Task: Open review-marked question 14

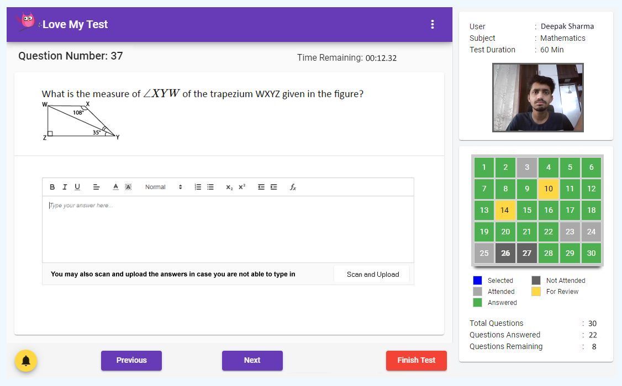Action: (505, 210)
